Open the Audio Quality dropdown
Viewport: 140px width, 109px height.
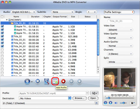120,46
